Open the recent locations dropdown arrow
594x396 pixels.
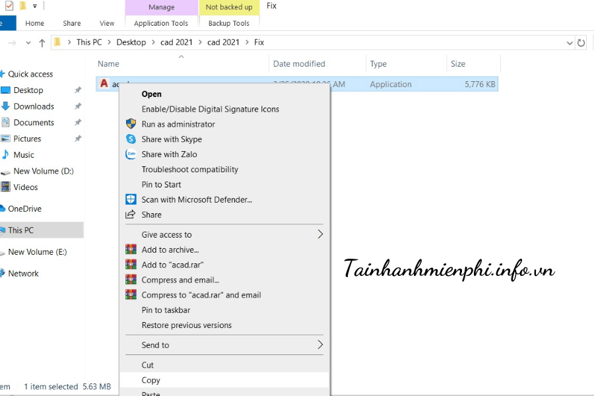click(x=28, y=42)
